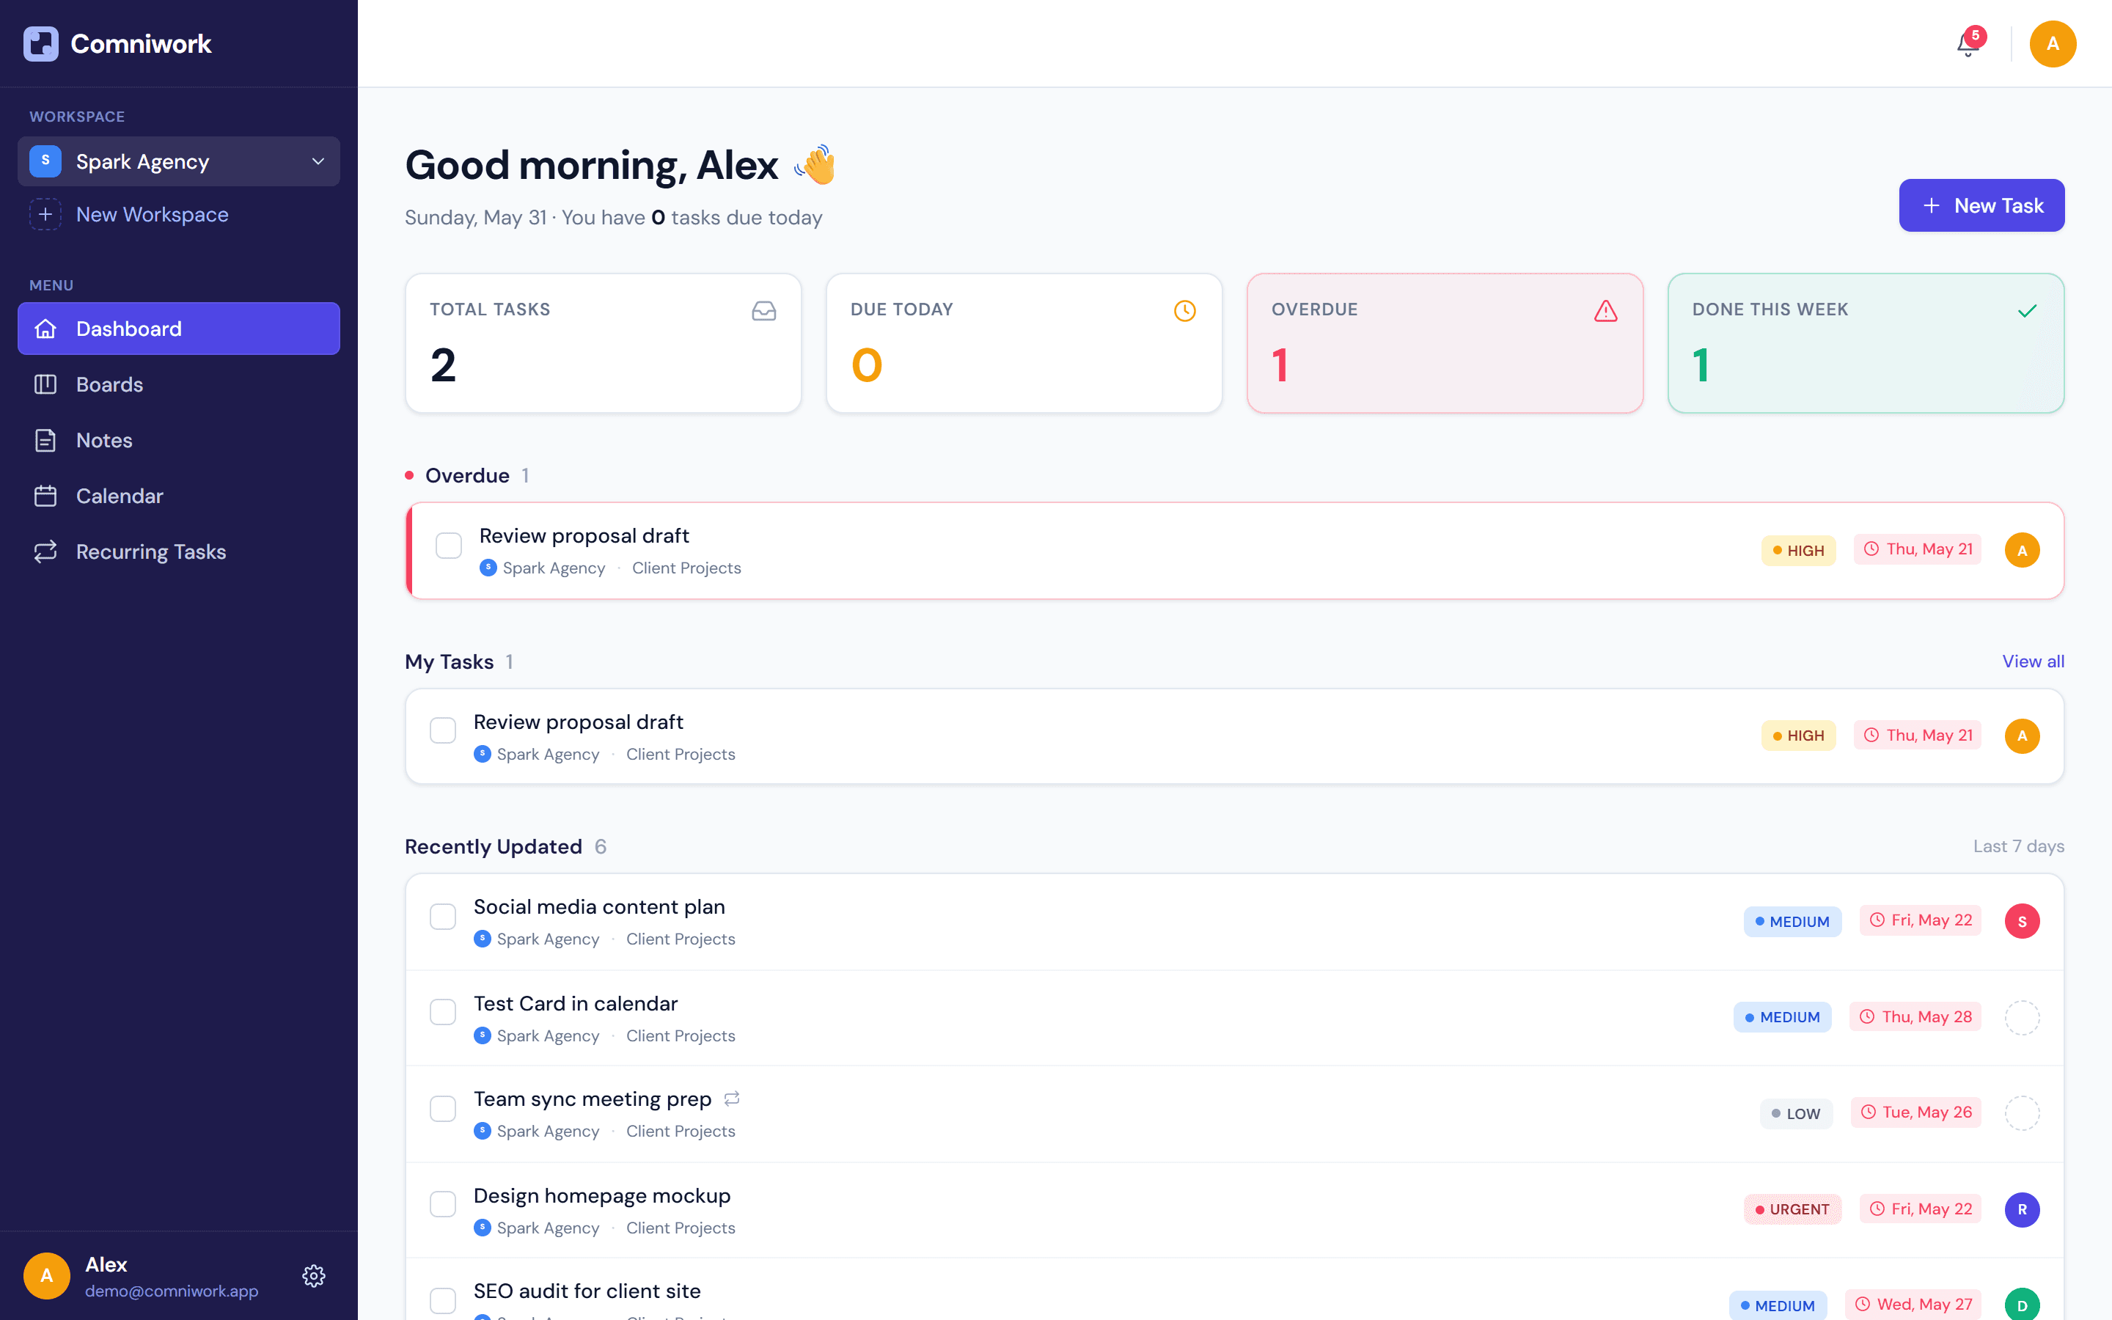2112x1320 pixels.
Task: Click the clock icon on Due Today card
Action: [1184, 311]
